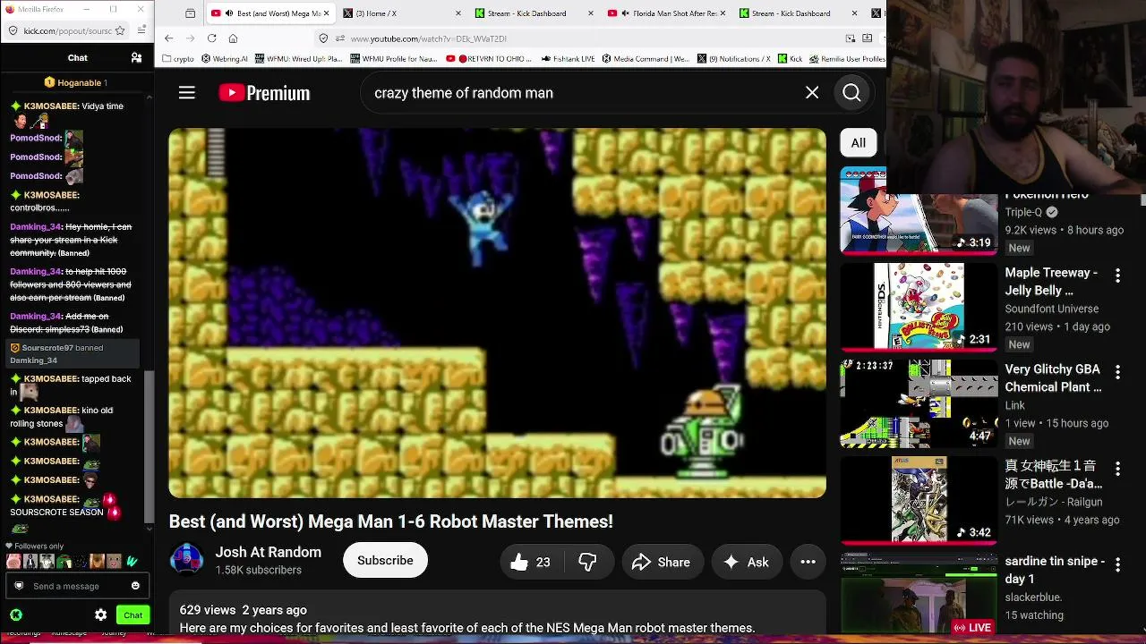Open Pokemon Hero video thumbnail

pyautogui.click(x=919, y=211)
